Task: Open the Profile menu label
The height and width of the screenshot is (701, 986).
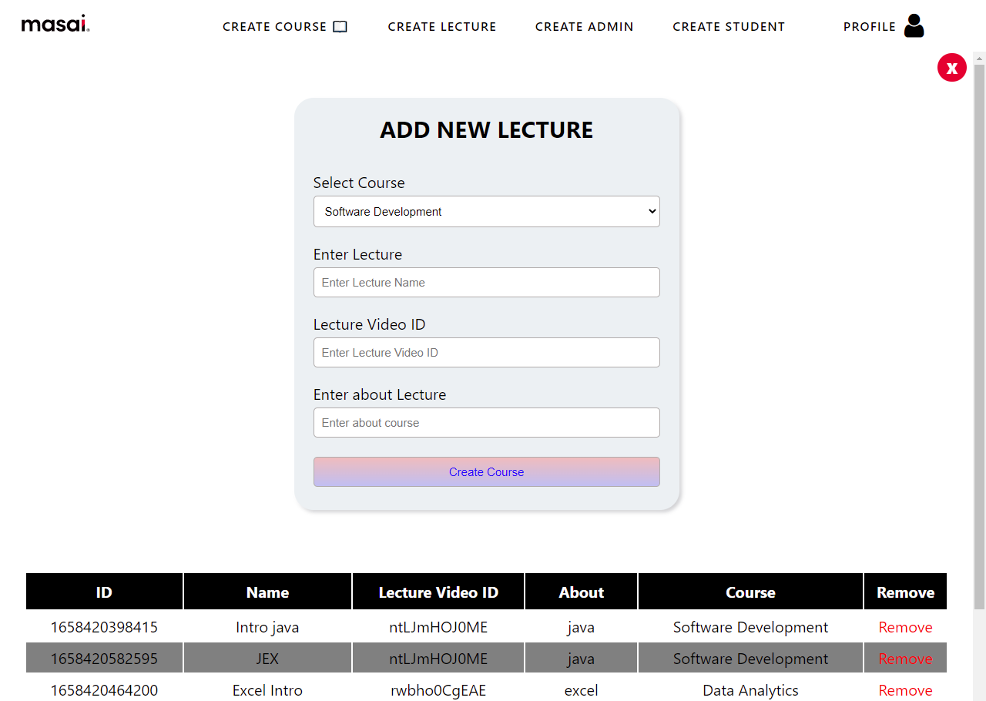Action: pyautogui.click(x=870, y=27)
